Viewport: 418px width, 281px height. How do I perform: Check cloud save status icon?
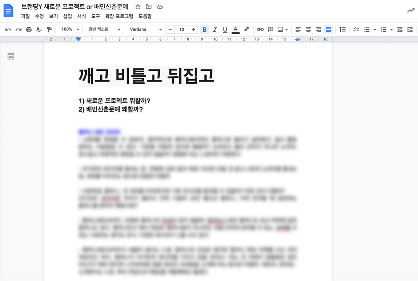point(160,7)
